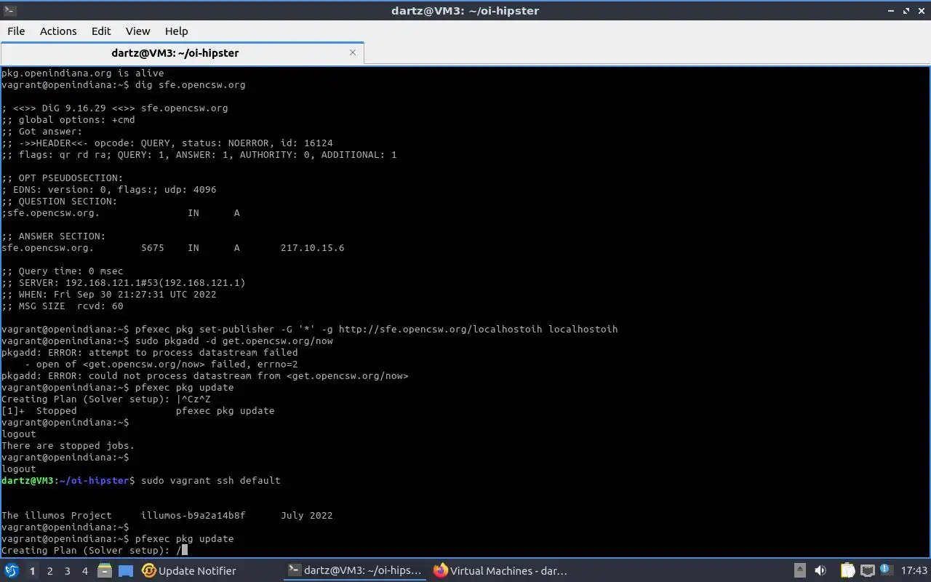The image size is (931, 582).
Task: Click the 'There are stopped jobs.' message
Action: [68, 446]
